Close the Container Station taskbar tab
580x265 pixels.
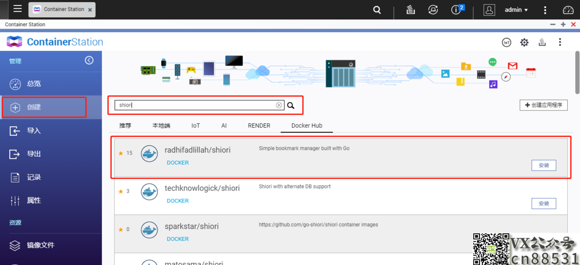pos(89,10)
